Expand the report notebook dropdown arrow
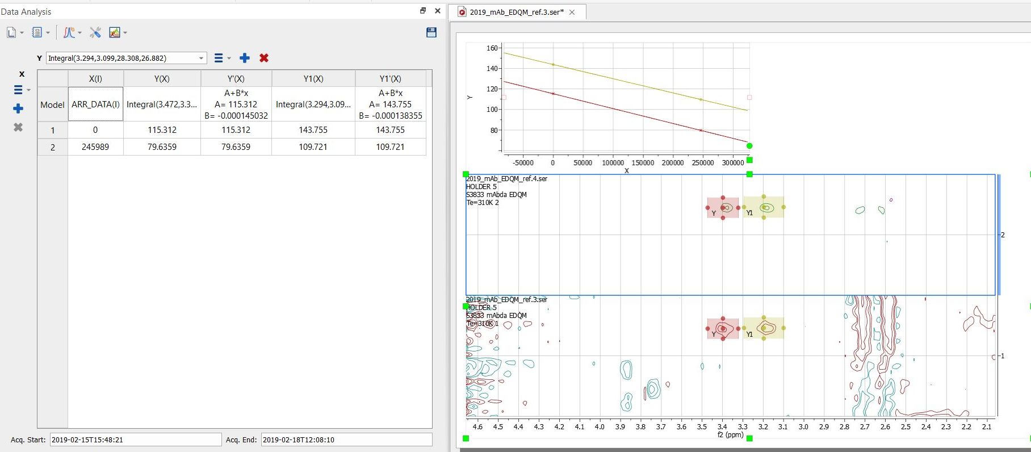The image size is (1031, 452). (48, 33)
